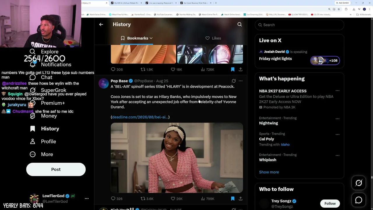373x210 pixels.
Task: Follow Trey Songz
Action: (x=330, y=204)
